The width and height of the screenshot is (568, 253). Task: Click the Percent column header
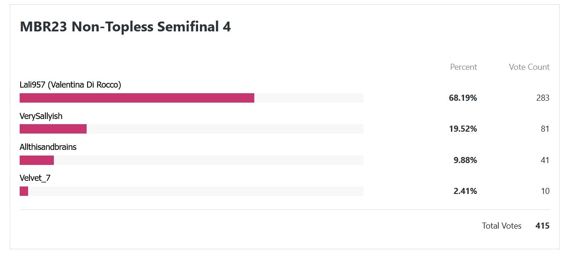464,67
